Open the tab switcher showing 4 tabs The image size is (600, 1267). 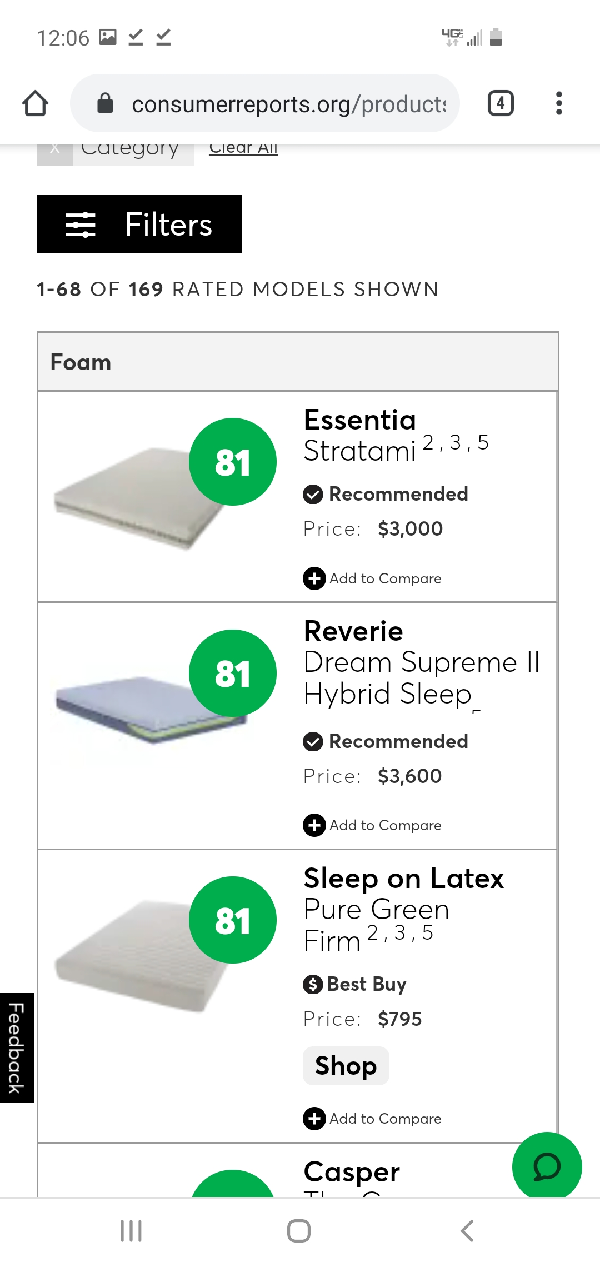pos(500,103)
